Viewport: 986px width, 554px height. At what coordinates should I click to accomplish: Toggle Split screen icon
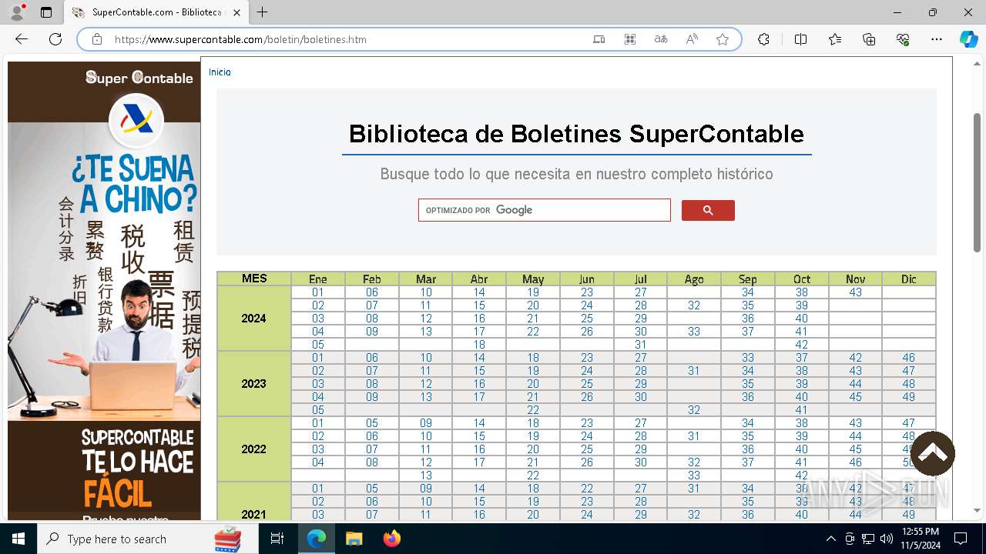800,39
